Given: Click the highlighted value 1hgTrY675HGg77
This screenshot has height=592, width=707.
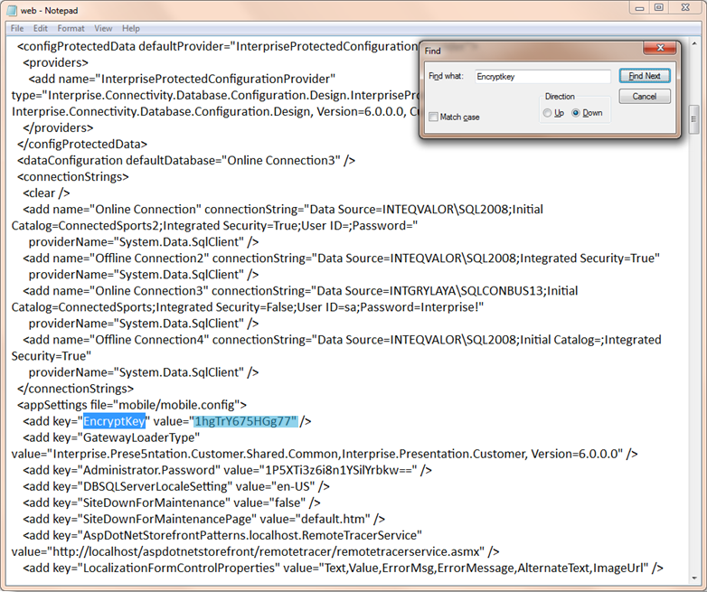Looking at the screenshot, I should point(244,421).
